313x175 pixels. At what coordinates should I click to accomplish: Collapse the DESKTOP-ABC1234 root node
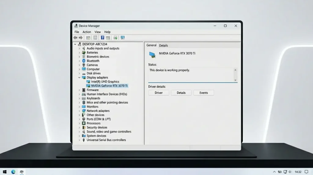coord(75,44)
